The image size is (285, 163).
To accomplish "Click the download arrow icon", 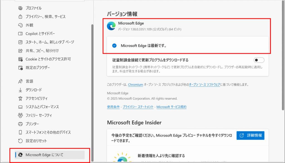I will [20, 90].
